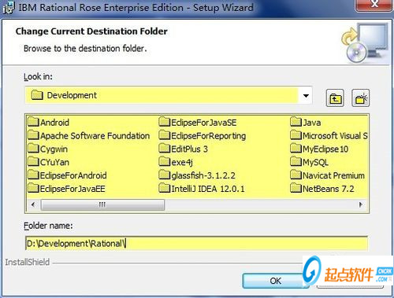Select the exe4j folder

coord(176,162)
